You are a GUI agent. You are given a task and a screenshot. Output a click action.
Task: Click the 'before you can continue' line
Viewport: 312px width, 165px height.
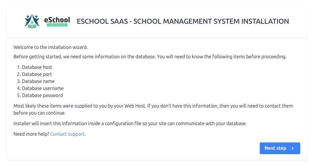coord(39,113)
